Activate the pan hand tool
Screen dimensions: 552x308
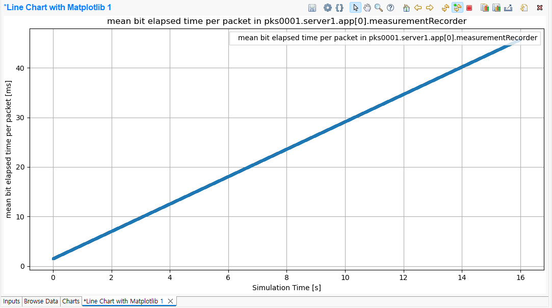click(367, 8)
